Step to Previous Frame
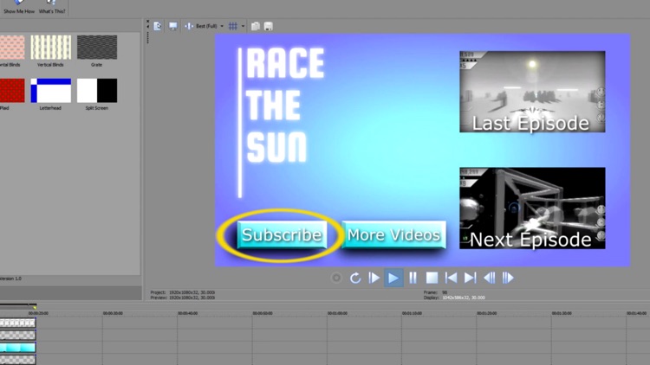Screen dimensions: 650x365 (x=490, y=278)
